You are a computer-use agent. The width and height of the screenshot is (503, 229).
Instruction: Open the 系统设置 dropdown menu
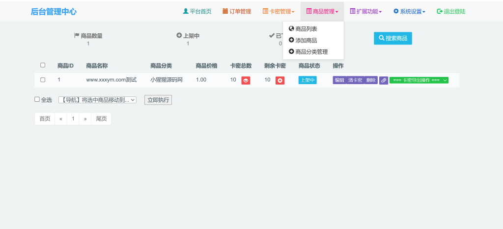409,11
